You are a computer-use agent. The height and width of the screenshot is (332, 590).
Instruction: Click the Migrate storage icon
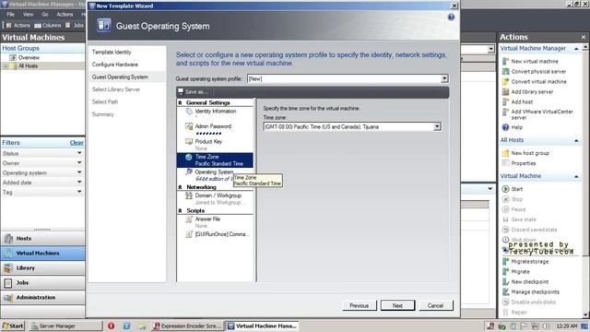(x=506, y=261)
